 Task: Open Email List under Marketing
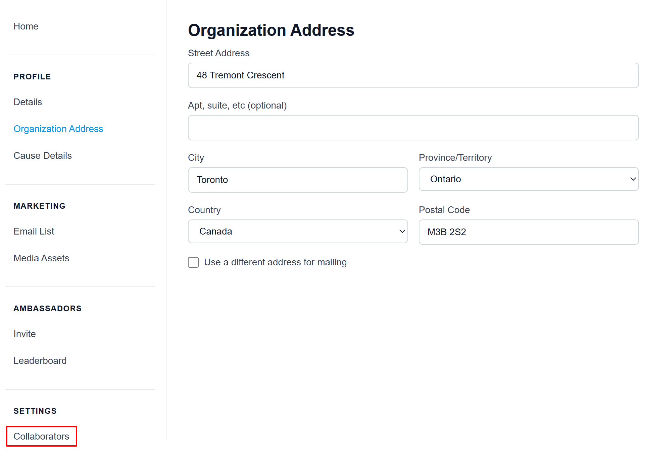tap(34, 231)
